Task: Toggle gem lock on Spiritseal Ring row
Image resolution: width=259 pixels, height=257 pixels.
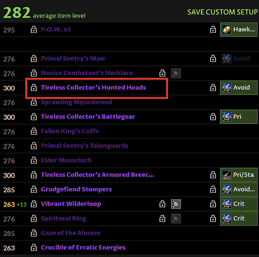Action: point(162,219)
